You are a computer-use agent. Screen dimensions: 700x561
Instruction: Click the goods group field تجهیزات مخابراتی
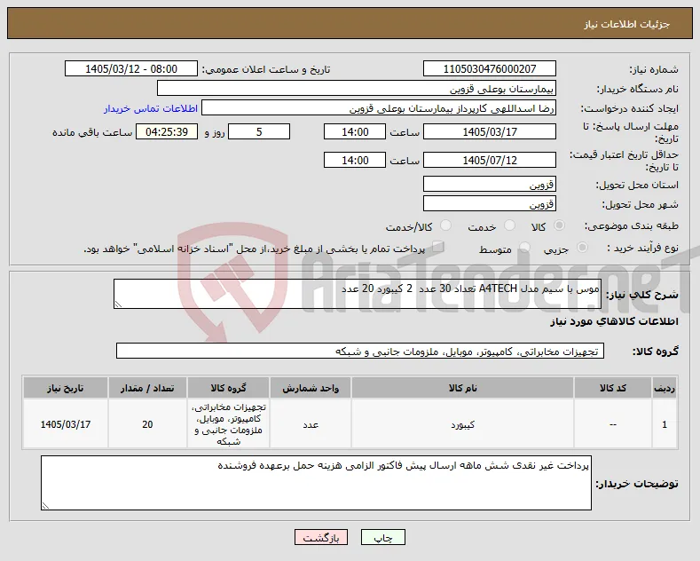point(360,352)
